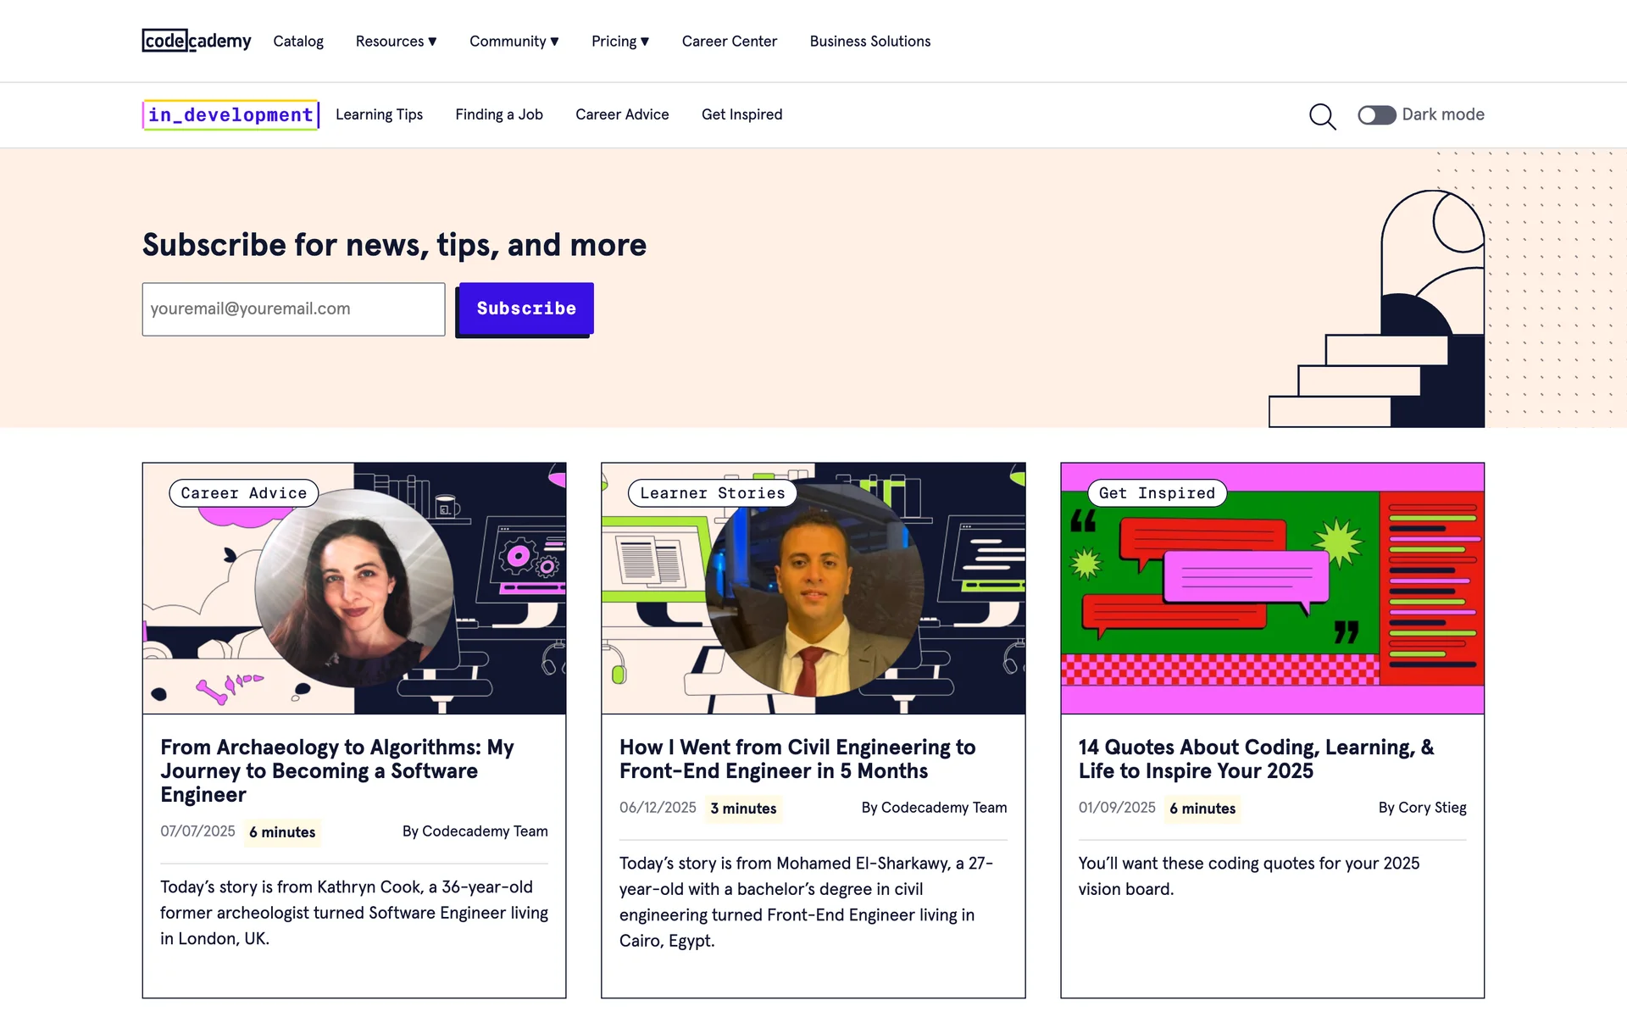Click the Codecademy logo
Image resolution: width=1627 pixels, height=1017 pixels.
[x=197, y=41]
